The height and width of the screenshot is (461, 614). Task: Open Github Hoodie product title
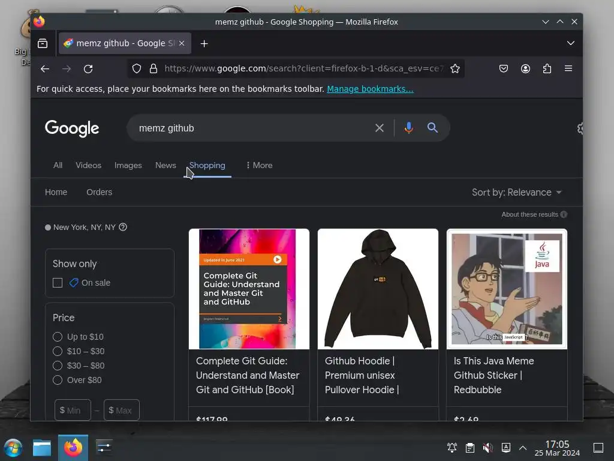coord(362,375)
